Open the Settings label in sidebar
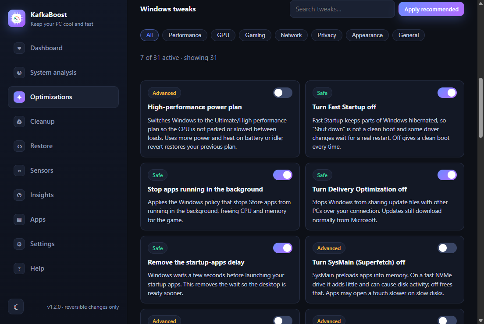Screen dimensions: 484x324 coord(42,244)
